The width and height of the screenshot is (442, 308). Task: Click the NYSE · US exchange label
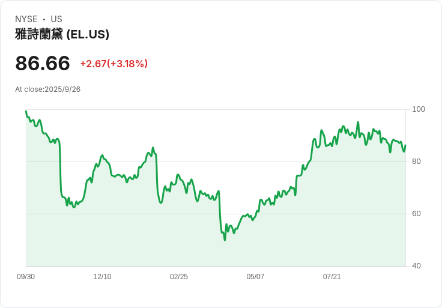click(x=38, y=19)
